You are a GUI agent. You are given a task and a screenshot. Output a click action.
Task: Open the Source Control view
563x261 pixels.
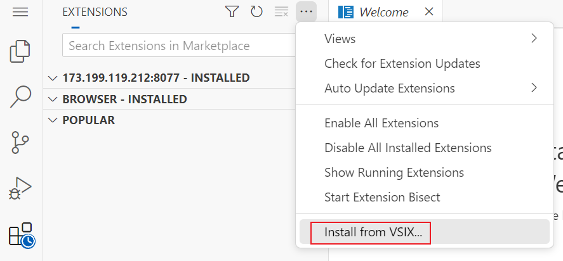pos(21,143)
